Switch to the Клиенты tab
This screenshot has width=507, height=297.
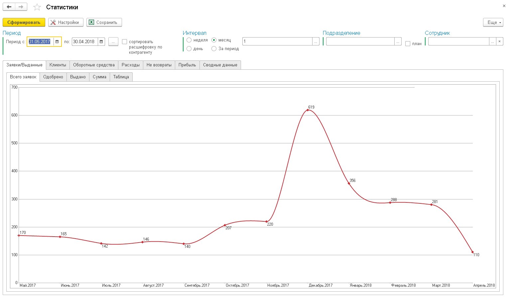coord(58,65)
